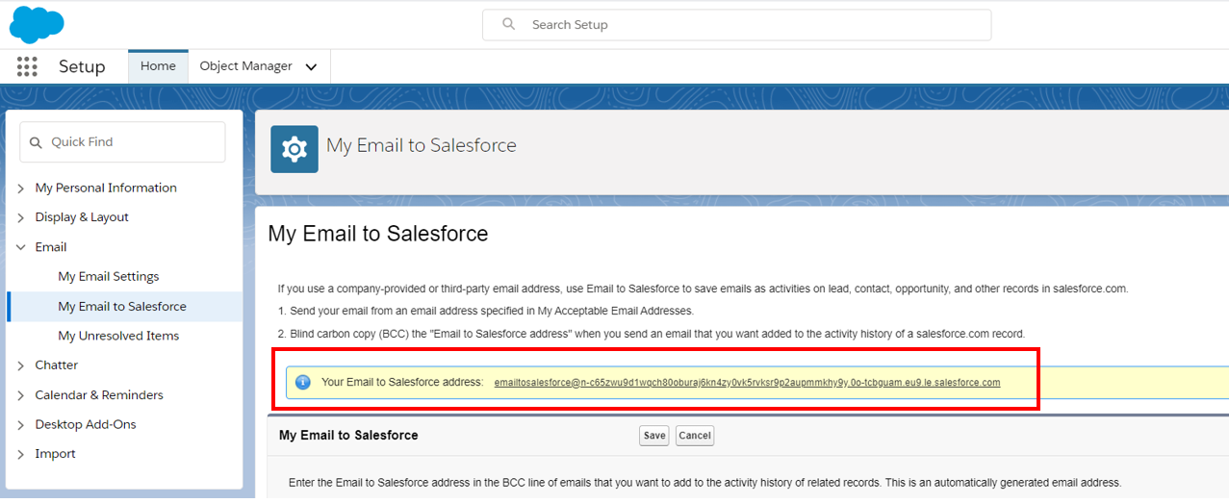Click the Email to Salesforce address link
This screenshot has height=503, width=1229.
click(747, 383)
